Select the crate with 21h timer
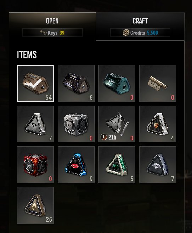192x233 pixels. coord(117,124)
